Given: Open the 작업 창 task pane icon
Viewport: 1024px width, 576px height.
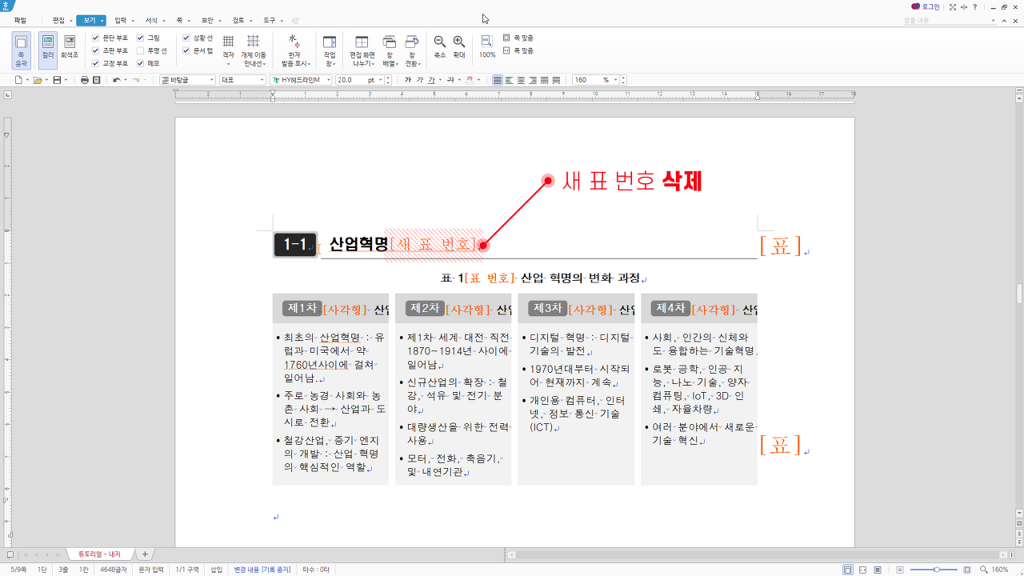Looking at the screenshot, I should [330, 50].
